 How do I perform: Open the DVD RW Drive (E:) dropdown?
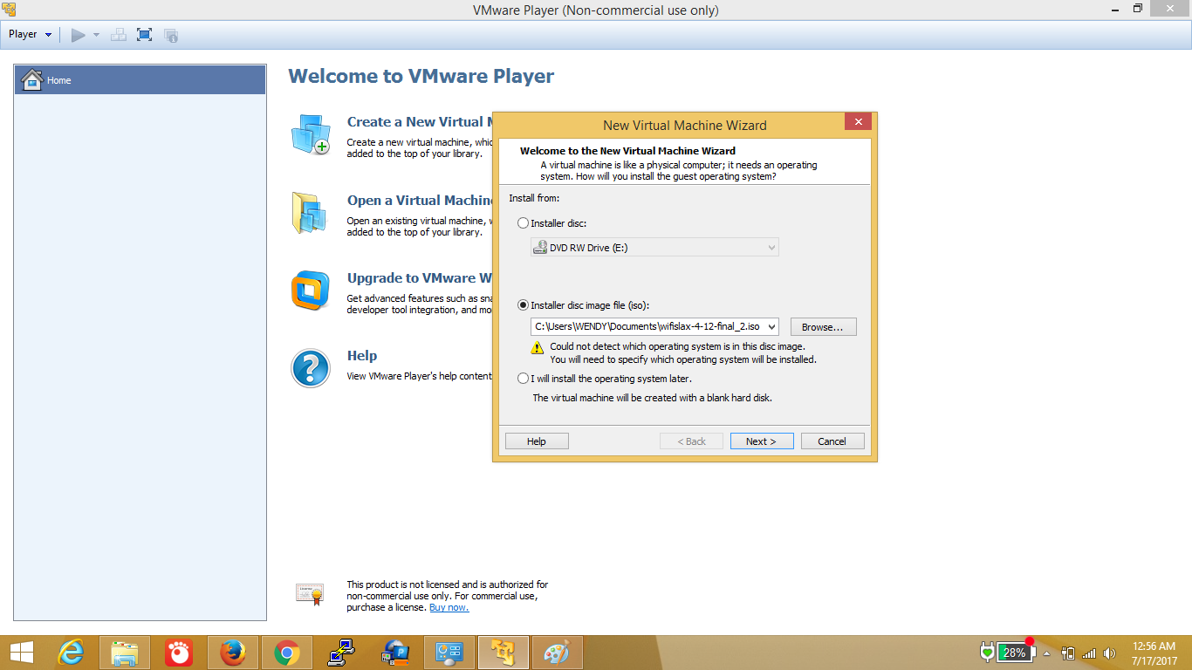point(654,248)
